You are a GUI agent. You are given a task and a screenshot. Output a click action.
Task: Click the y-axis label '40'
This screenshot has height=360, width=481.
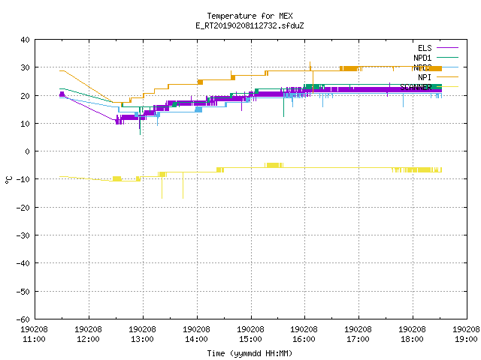[25, 40]
